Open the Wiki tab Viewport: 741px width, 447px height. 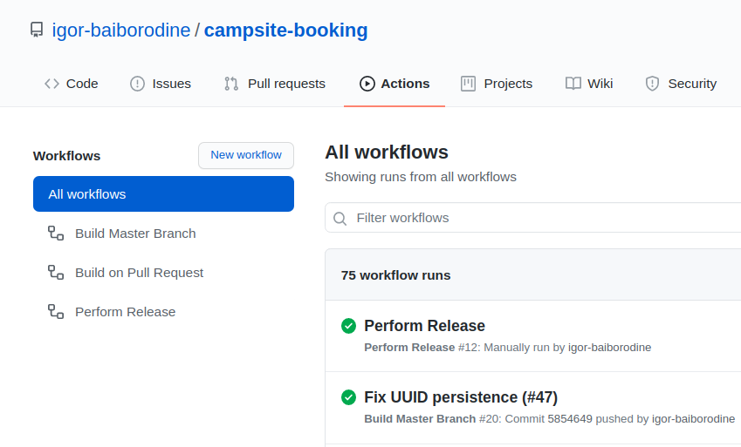tap(589, 84)
